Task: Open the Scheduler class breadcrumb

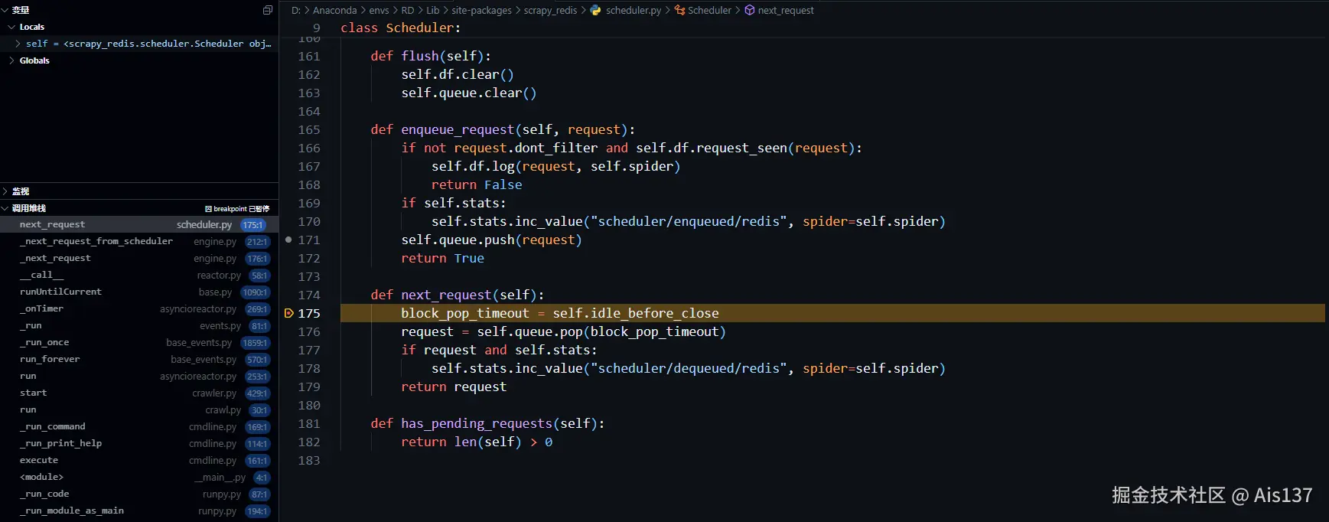Action: click(x=709, y=10)
